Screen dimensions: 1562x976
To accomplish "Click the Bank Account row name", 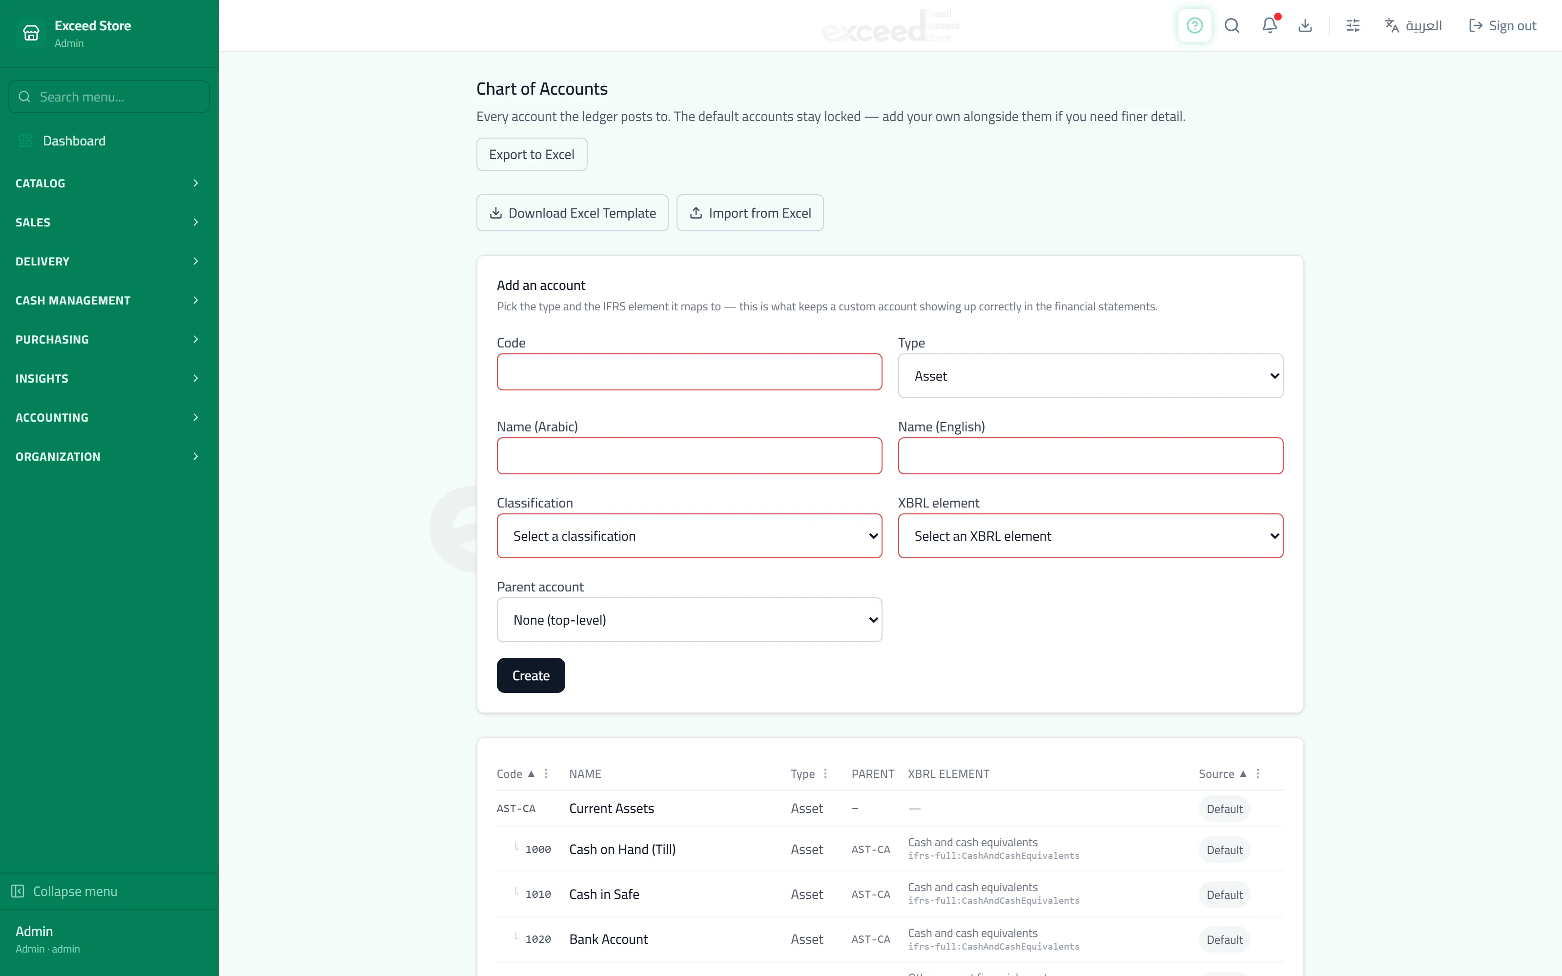I will [608, 939].
